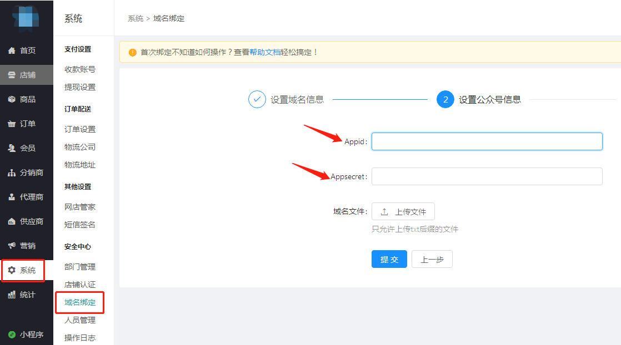This screenshot has height=345, width=621.
Task: Go to 店铺认证 menu item
Action: click(x=80, y=285)
